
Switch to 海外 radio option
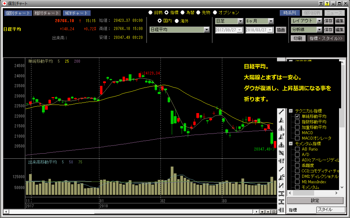pyautogui.click(x=177, y=21)
